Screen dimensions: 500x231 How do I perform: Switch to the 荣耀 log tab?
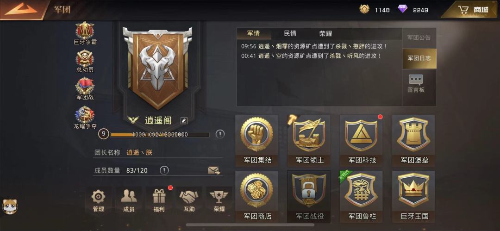325,33
